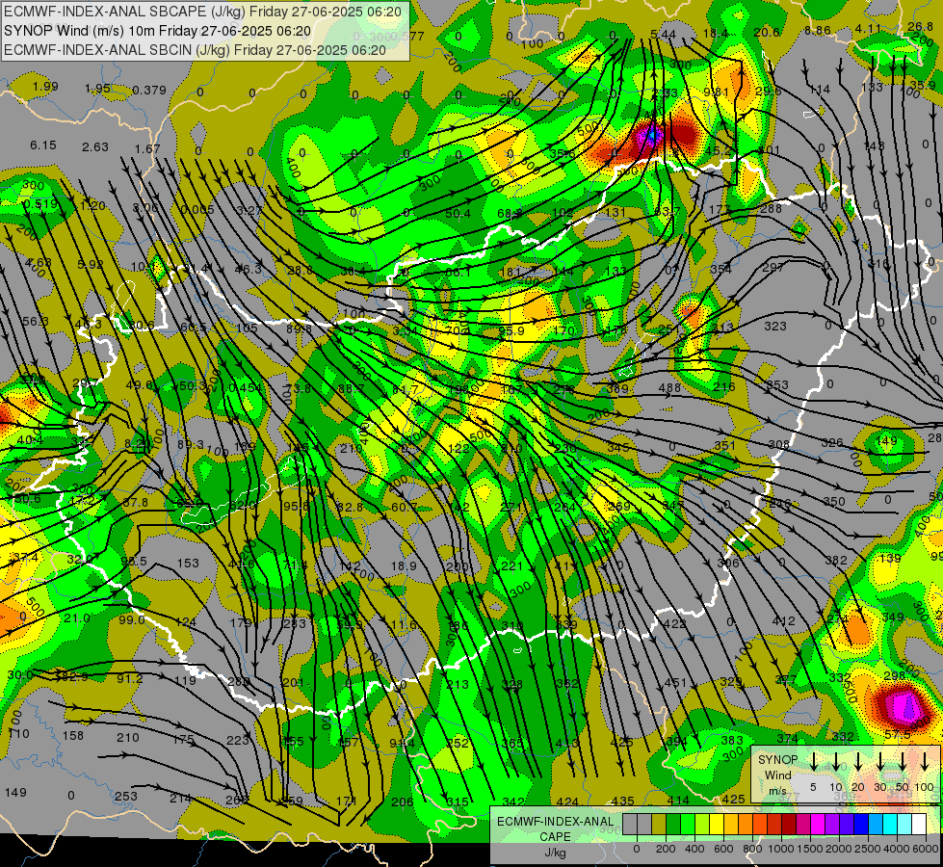943x867 pixels.
Task: Click the wind legend arrow for 5 m/s
Action: (x=813, y=762)
